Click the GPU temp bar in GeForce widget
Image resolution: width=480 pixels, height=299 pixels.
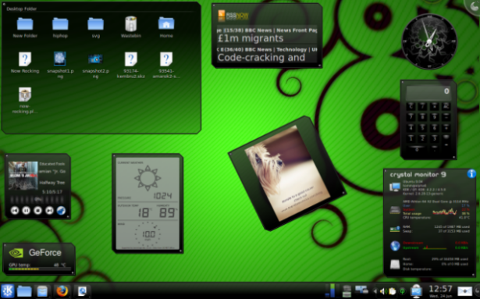click(40, 269)
